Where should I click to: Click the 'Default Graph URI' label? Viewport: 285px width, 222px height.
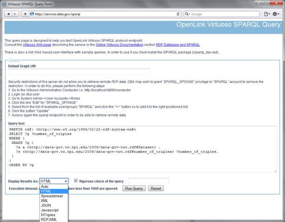[x=22, y=66]
